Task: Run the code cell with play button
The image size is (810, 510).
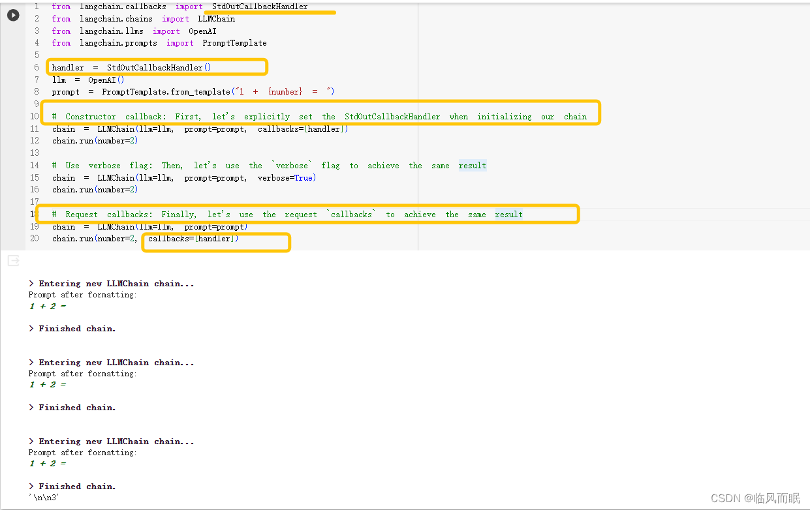Action: (13, 15)
